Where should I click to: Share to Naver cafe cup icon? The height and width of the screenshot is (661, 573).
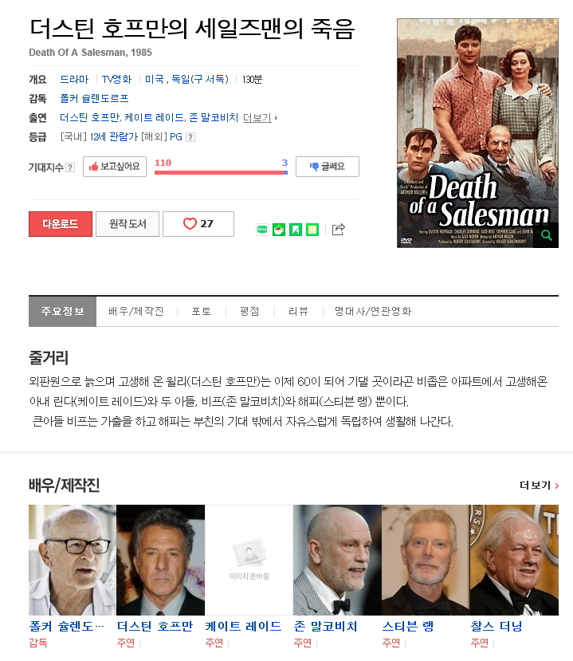point(279,230)
